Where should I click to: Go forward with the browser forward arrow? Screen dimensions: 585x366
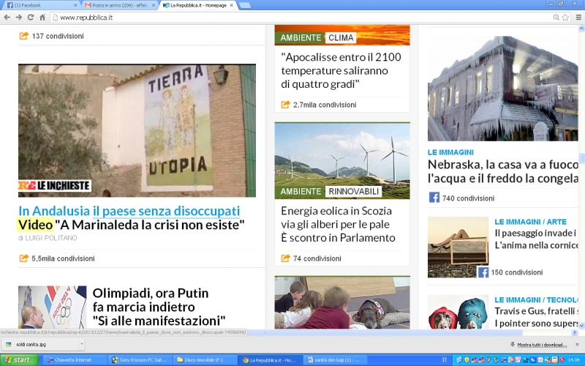(x=19, y=17)
